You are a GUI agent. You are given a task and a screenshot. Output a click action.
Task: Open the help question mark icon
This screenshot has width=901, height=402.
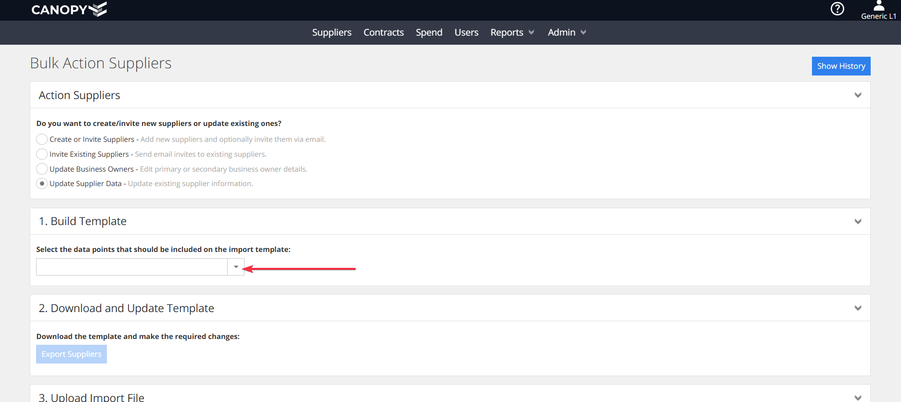click(837, 9)
